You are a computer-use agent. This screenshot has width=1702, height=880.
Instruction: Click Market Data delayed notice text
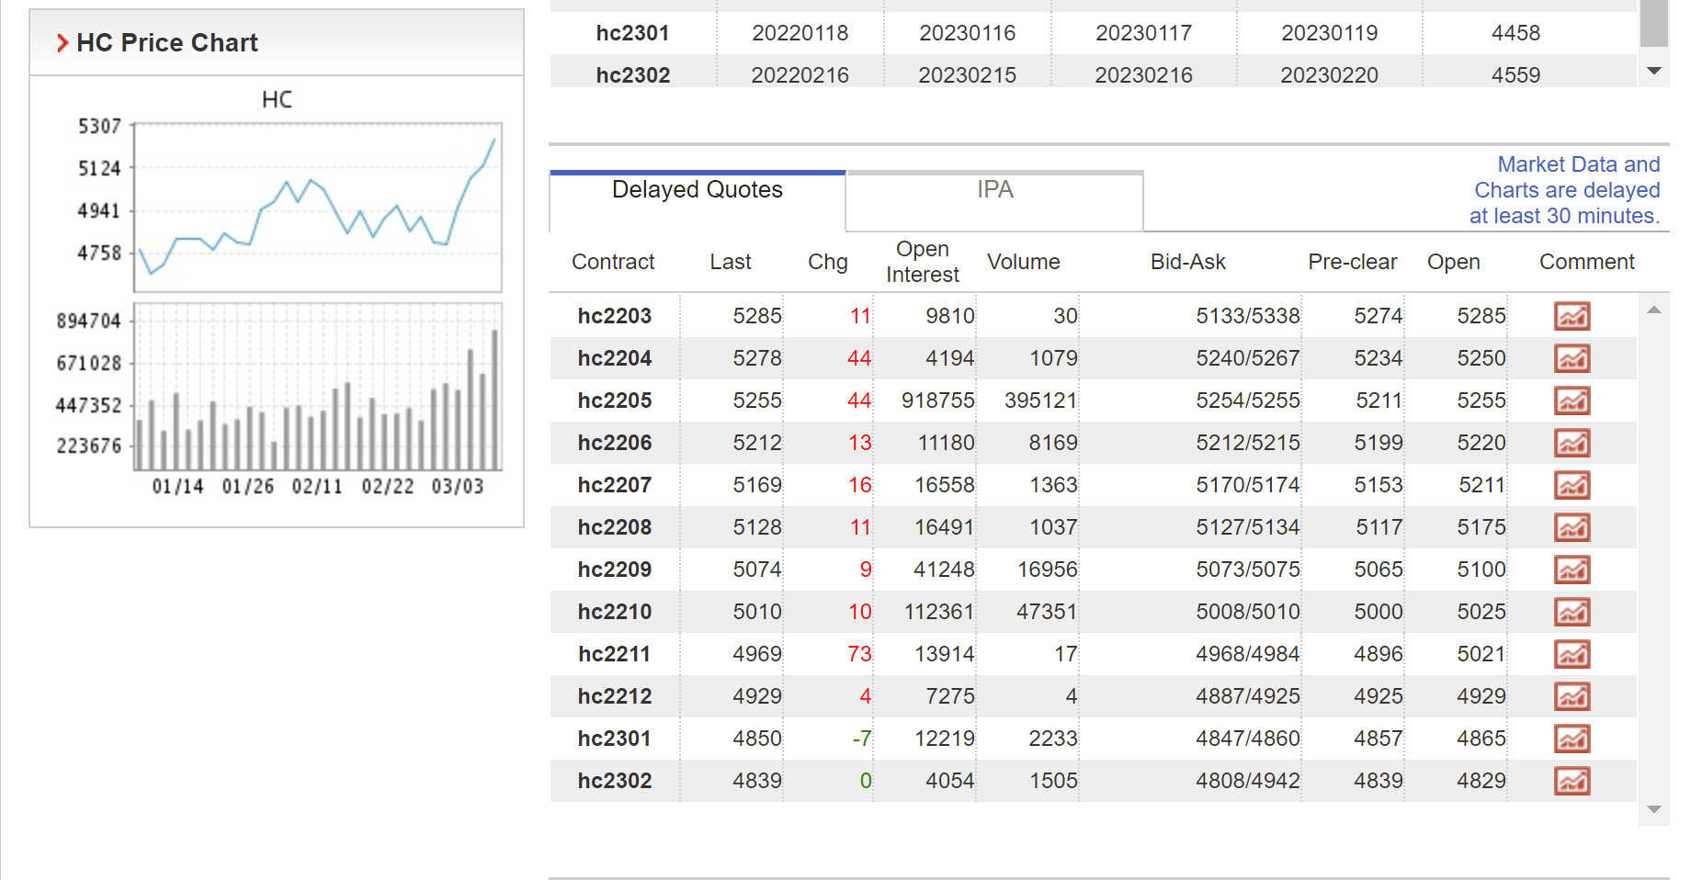1565,190
